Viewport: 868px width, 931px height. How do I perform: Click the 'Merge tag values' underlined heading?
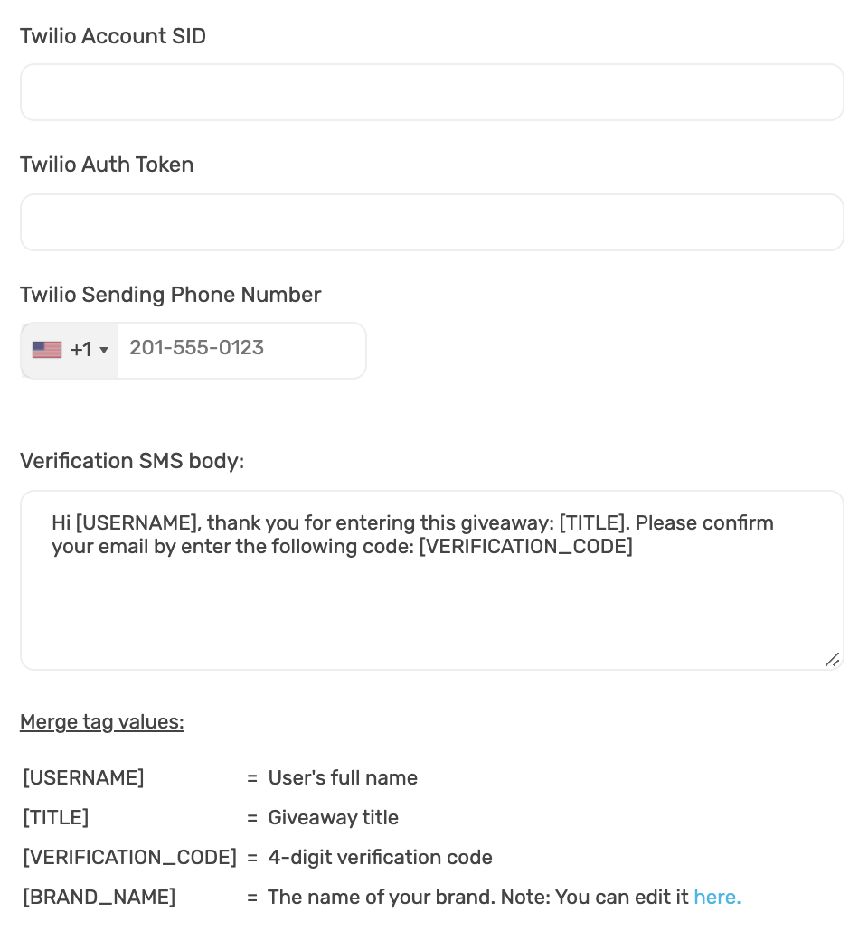pos(101,721)
